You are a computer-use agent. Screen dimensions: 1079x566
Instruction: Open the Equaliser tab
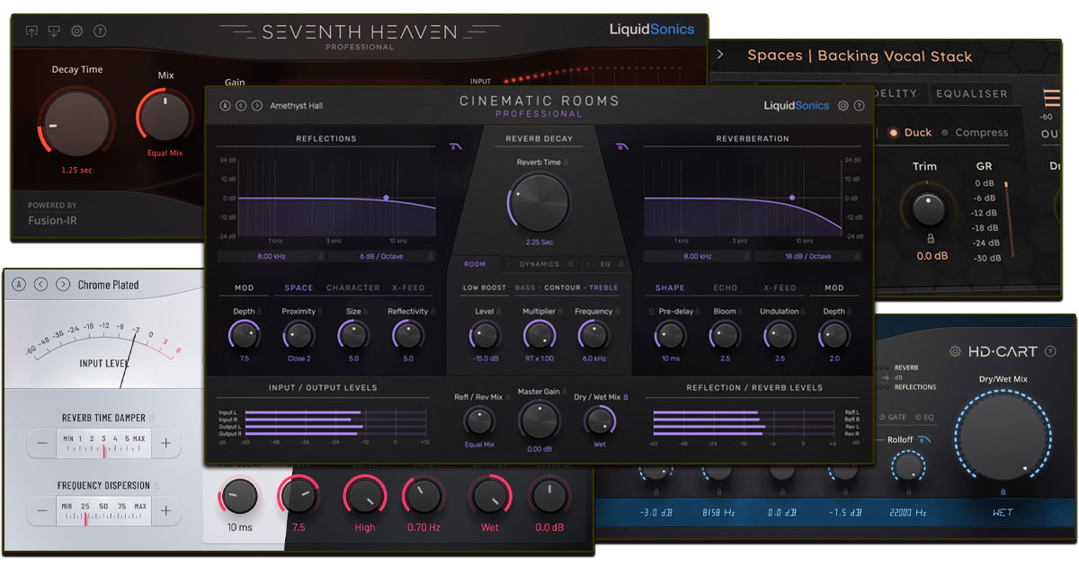972,93
